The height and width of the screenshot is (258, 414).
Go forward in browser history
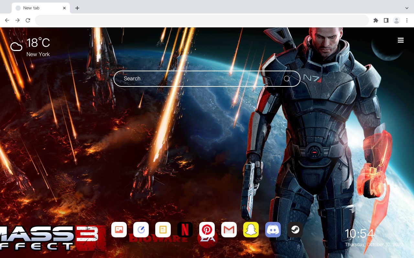pos(17,20)
